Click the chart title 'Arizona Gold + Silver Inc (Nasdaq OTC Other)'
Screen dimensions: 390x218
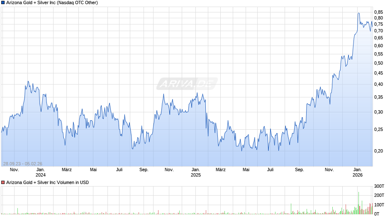52,3
